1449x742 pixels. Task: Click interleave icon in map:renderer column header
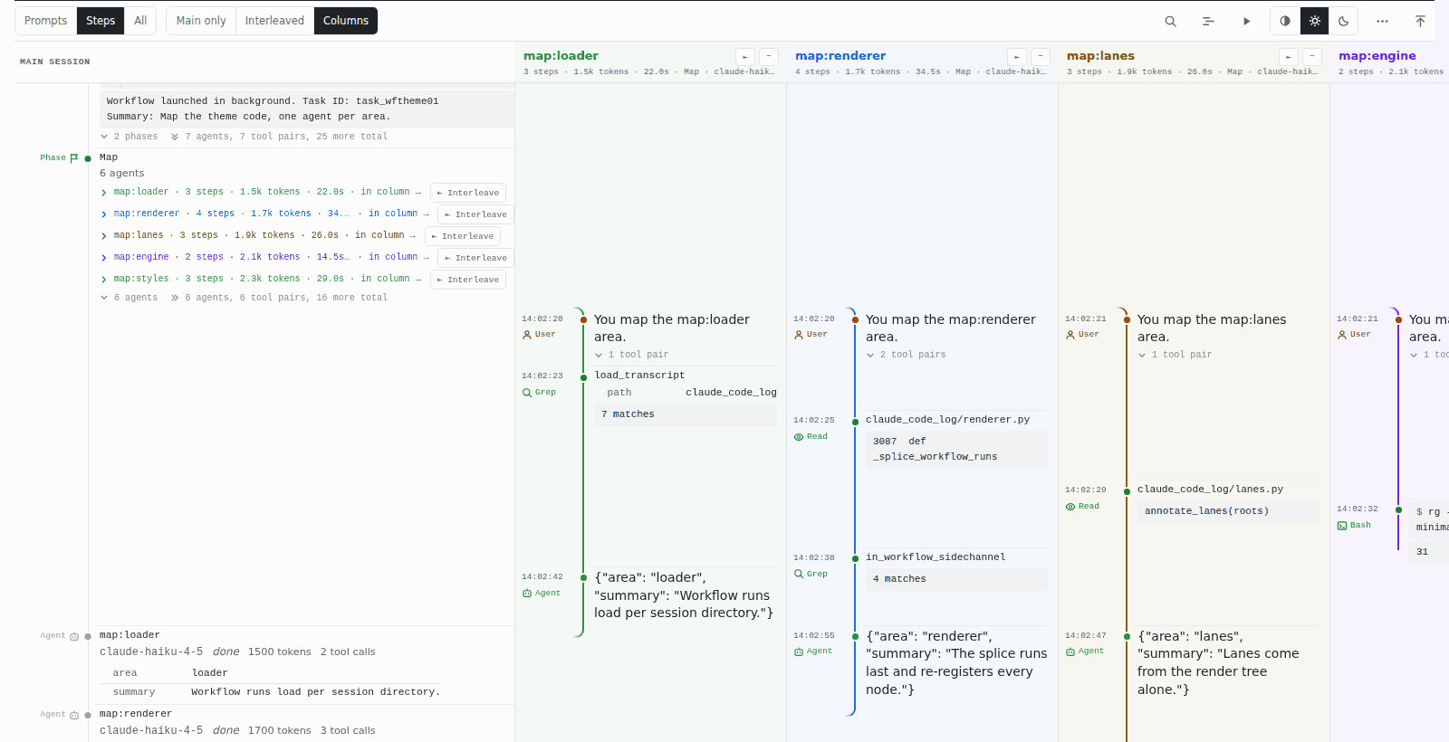point(1017,56)
